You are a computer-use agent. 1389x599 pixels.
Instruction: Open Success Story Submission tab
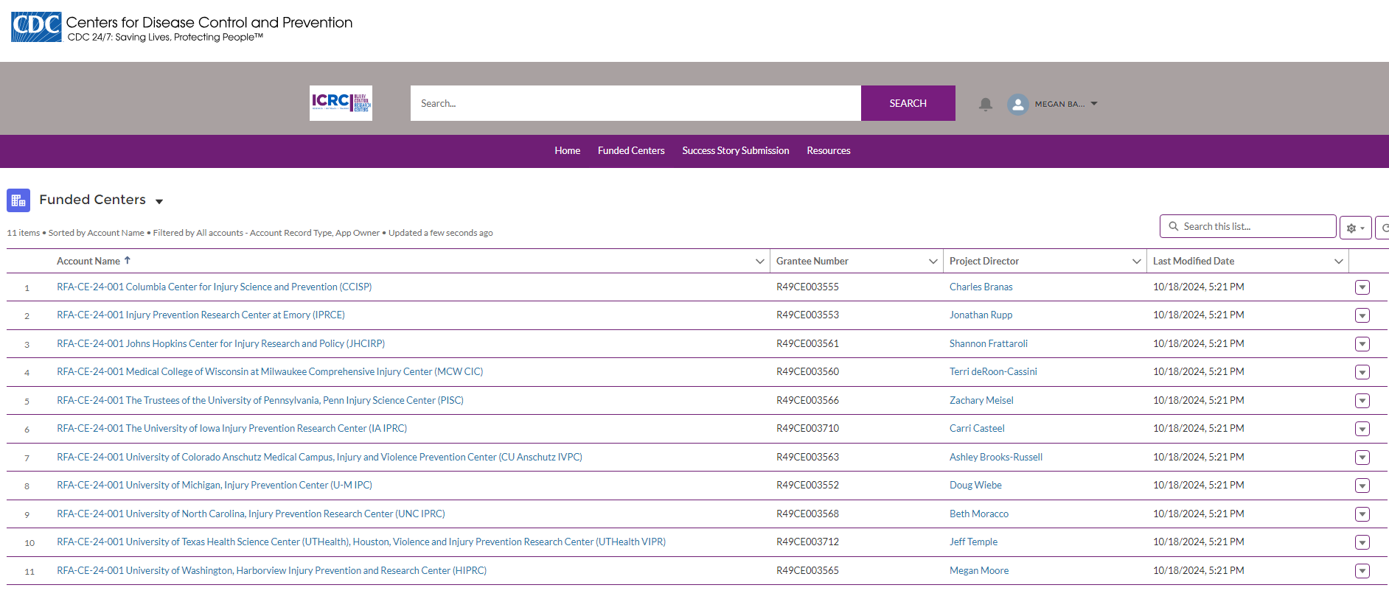point(735,151)
